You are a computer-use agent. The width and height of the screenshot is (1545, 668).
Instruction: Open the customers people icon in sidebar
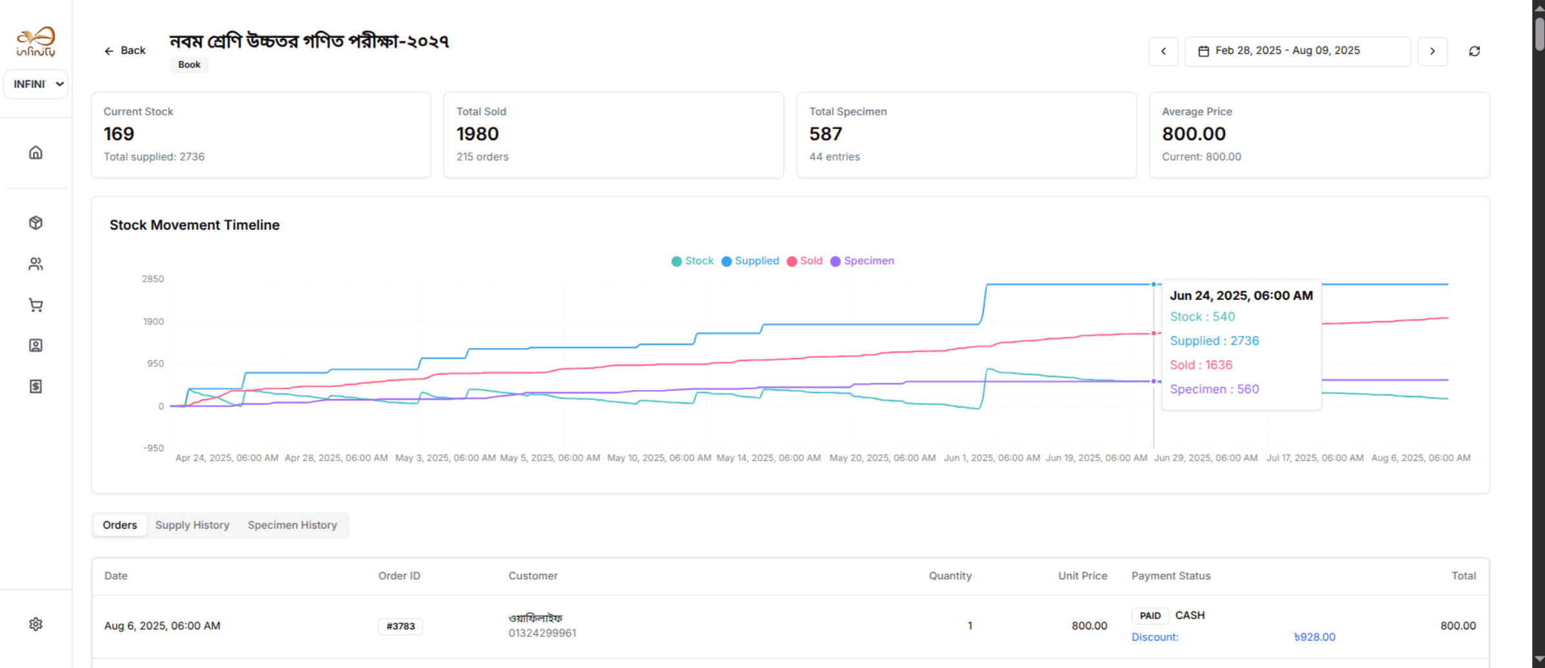pos(36,264)
